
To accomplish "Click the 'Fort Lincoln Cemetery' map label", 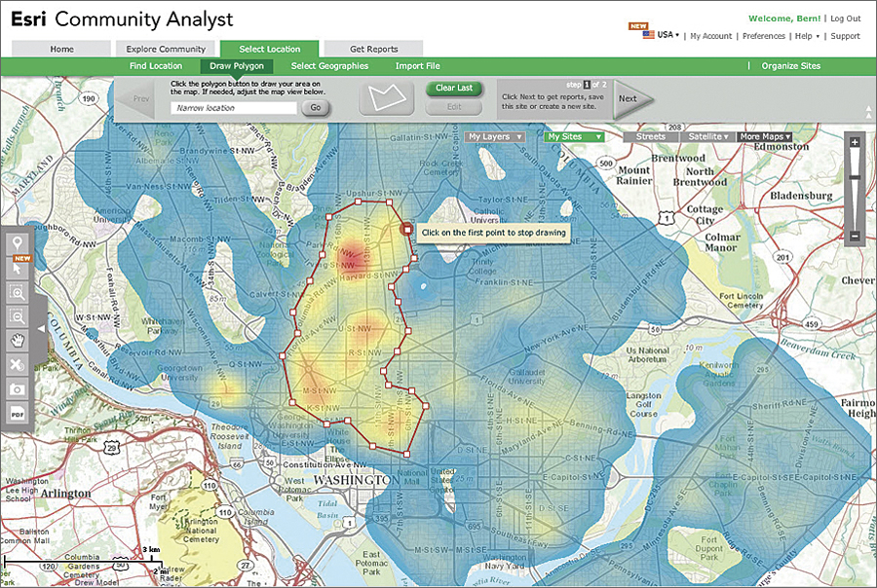I will point(742,301).
